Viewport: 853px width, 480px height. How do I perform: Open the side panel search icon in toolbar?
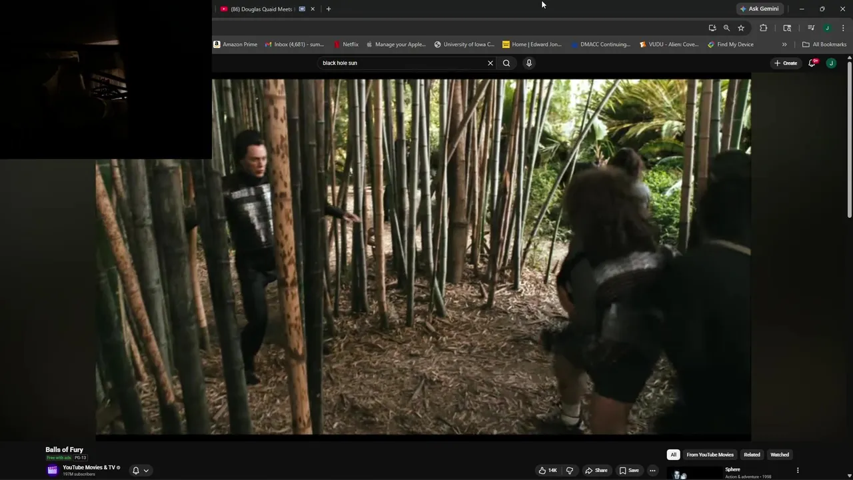pyautogui.click(x=787, y=28)
